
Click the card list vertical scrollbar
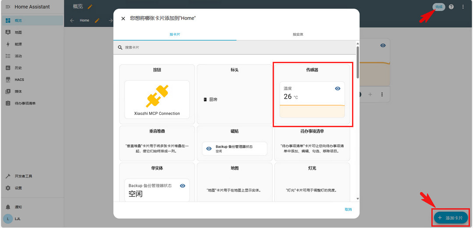point(358,61)
